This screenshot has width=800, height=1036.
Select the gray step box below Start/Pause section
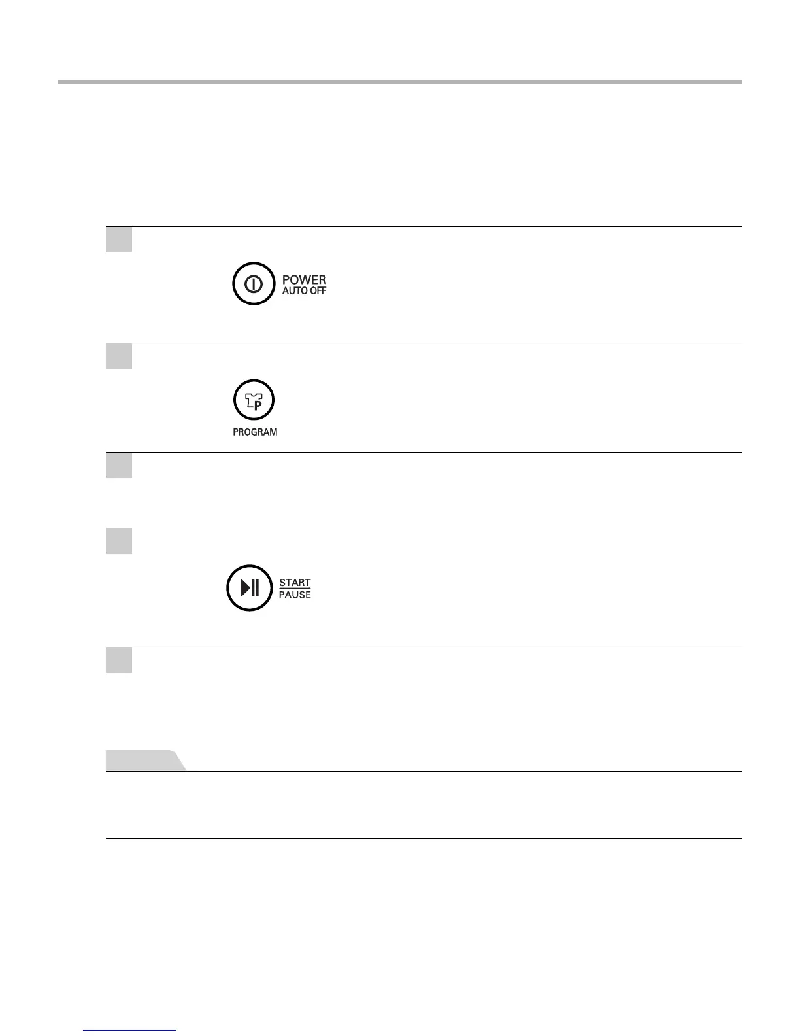(119, 660)
